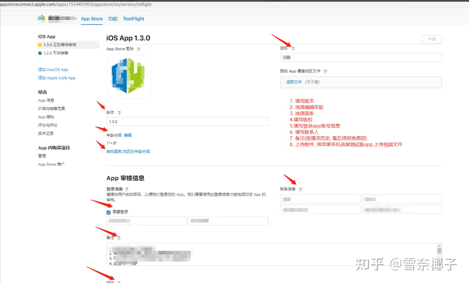Open 价格与销售范围 in sidebar
Screen dimensions: 469x283
(51, 109)
